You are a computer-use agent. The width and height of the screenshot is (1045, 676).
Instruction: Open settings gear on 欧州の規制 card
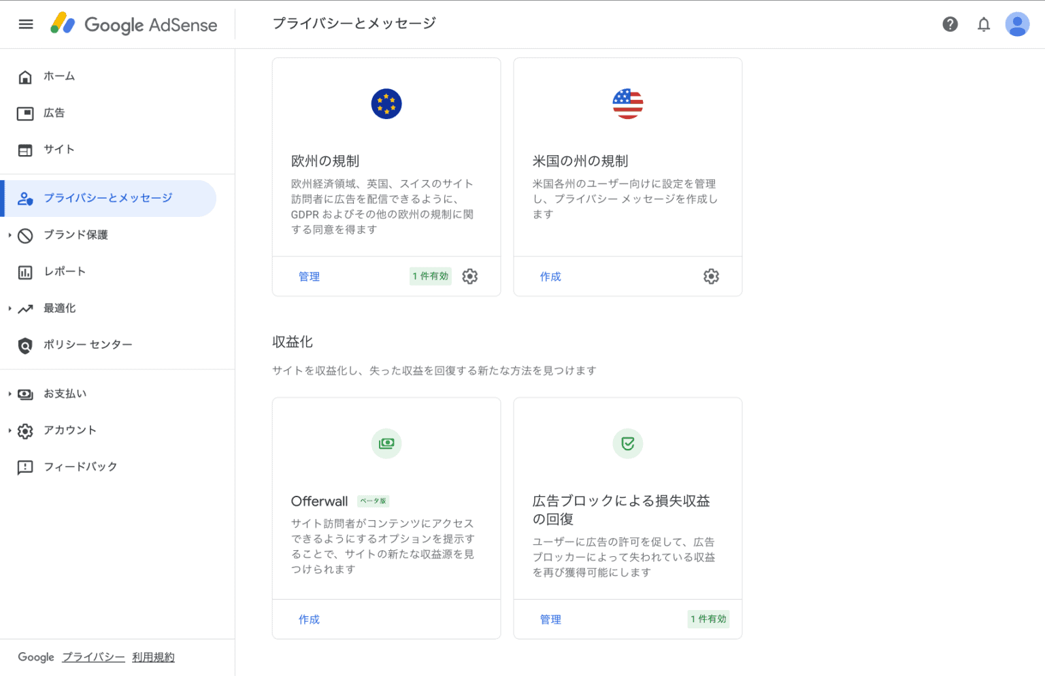[x=469, y=276]
